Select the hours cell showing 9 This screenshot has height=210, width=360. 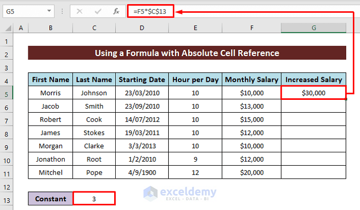coord(195,159)
